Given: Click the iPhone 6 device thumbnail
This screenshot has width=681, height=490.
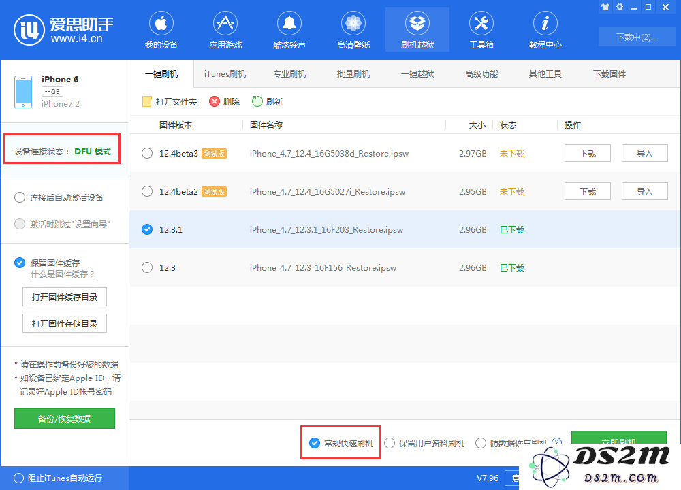Looking at the screenshot, I should pos(23,92).
